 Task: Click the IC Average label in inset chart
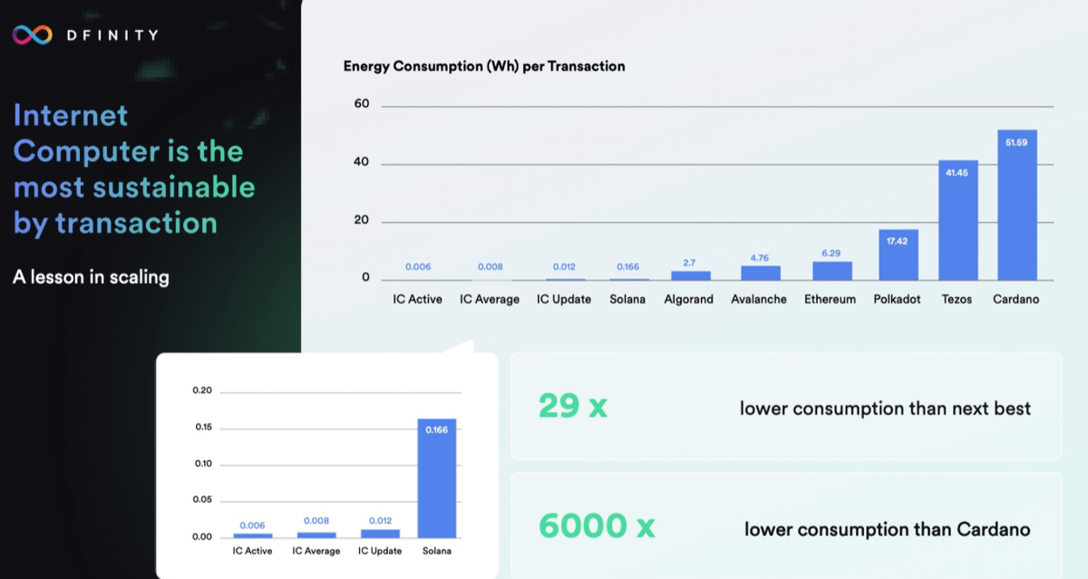pos(316,551)
